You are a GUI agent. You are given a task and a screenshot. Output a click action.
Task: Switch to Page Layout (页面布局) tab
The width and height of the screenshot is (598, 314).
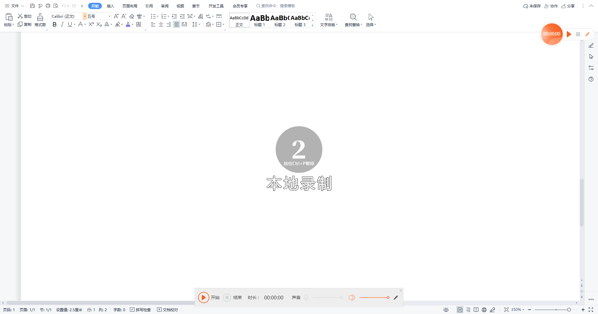click(x=130, y=6)
